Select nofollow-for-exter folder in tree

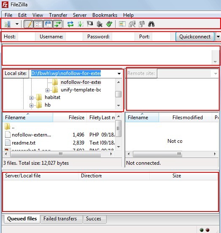[x=81, y=82]
